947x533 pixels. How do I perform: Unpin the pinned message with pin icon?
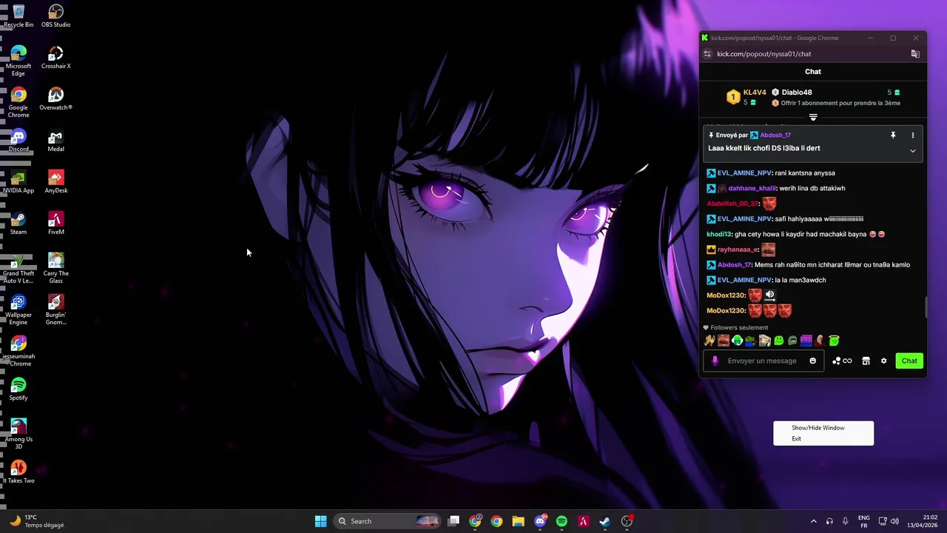(x=893, y=135)
